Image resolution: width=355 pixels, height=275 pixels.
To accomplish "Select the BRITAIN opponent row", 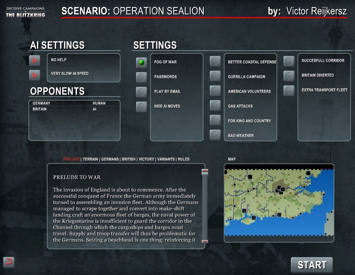I will point(74,109).
